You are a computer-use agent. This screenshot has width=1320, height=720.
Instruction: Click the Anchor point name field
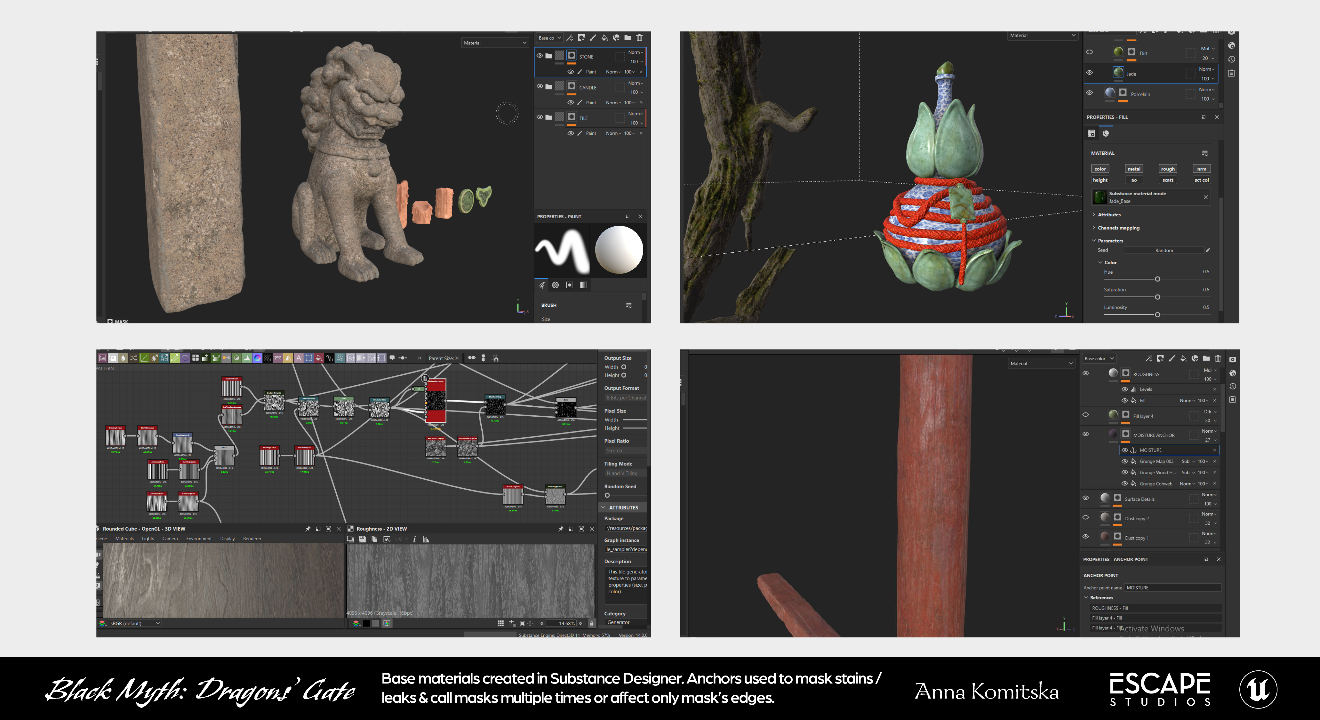pyautogui.click(x=1173, y=588)
